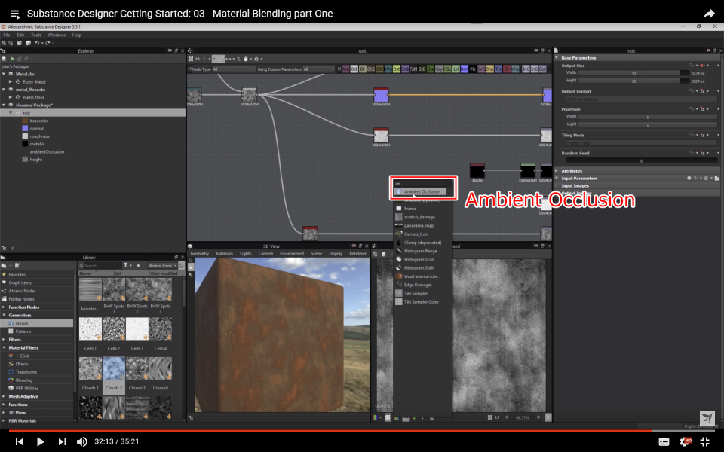Exit fullscreen in the video player
Screen dimensions: 724x452
tap(705, 442)
